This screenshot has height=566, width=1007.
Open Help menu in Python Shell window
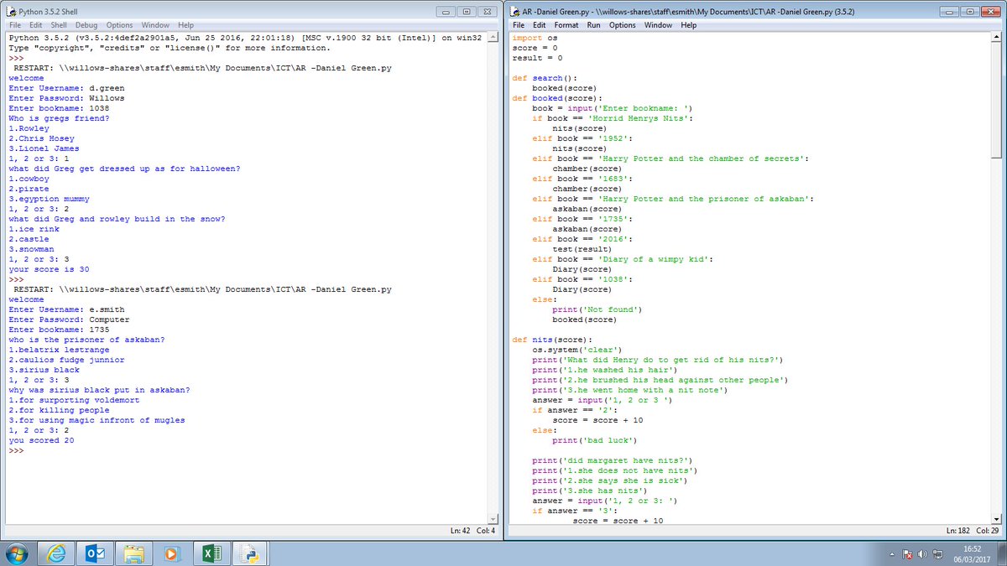[185, 25]
